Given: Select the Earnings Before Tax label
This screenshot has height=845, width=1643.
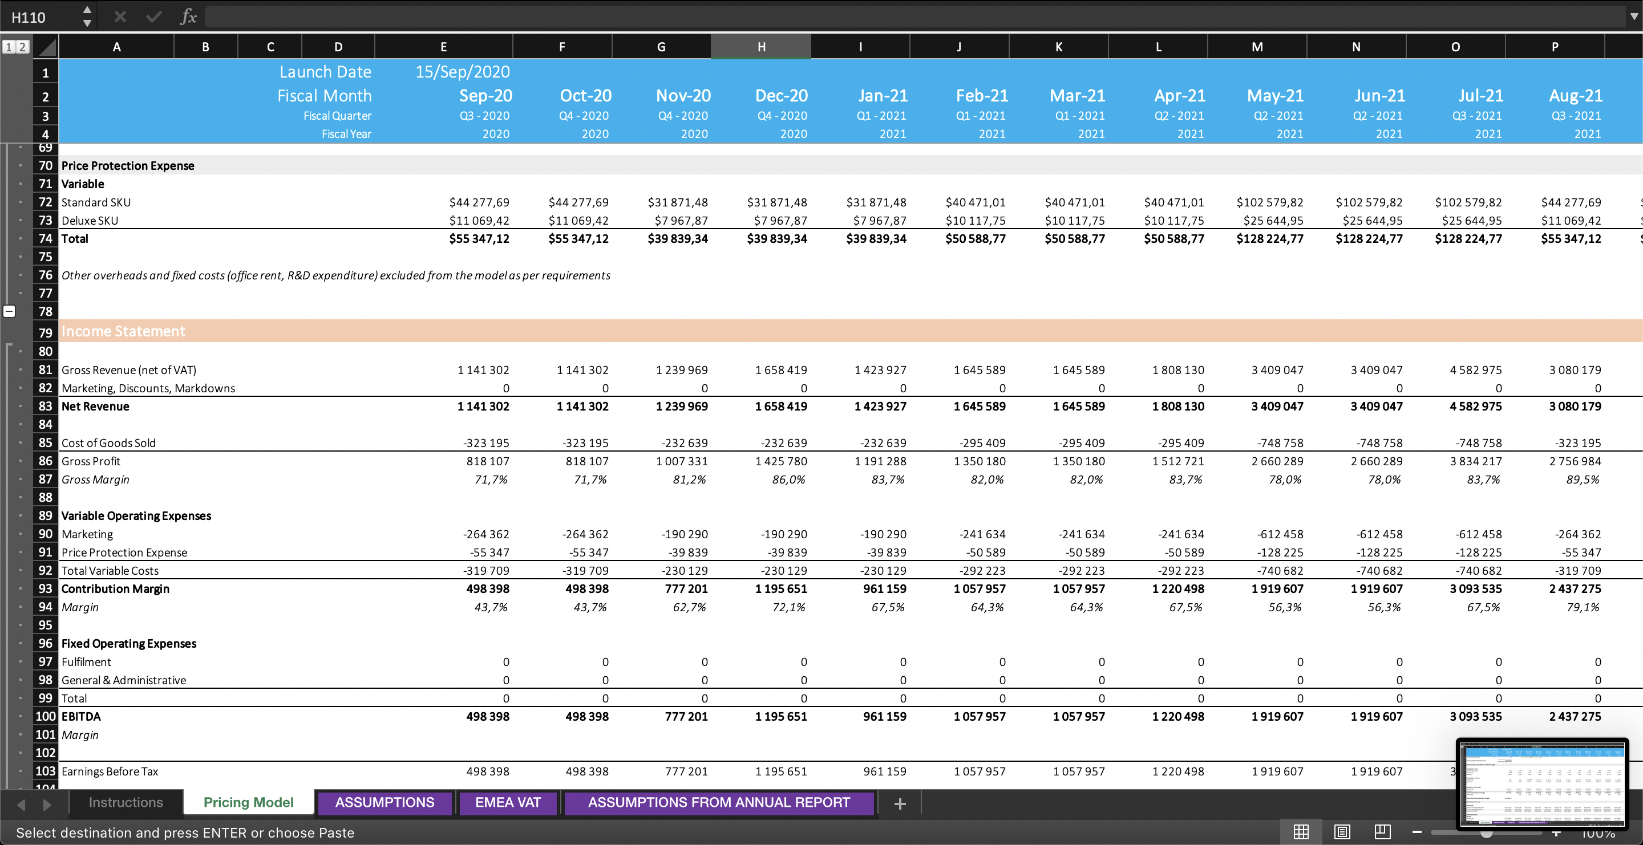Looking at the screenshot, I should coord(110,771).
